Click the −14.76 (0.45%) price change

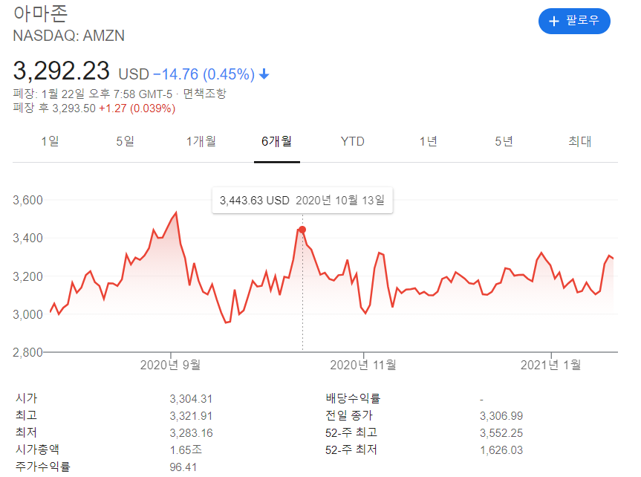pyautogui.click(x=204, y=74)
